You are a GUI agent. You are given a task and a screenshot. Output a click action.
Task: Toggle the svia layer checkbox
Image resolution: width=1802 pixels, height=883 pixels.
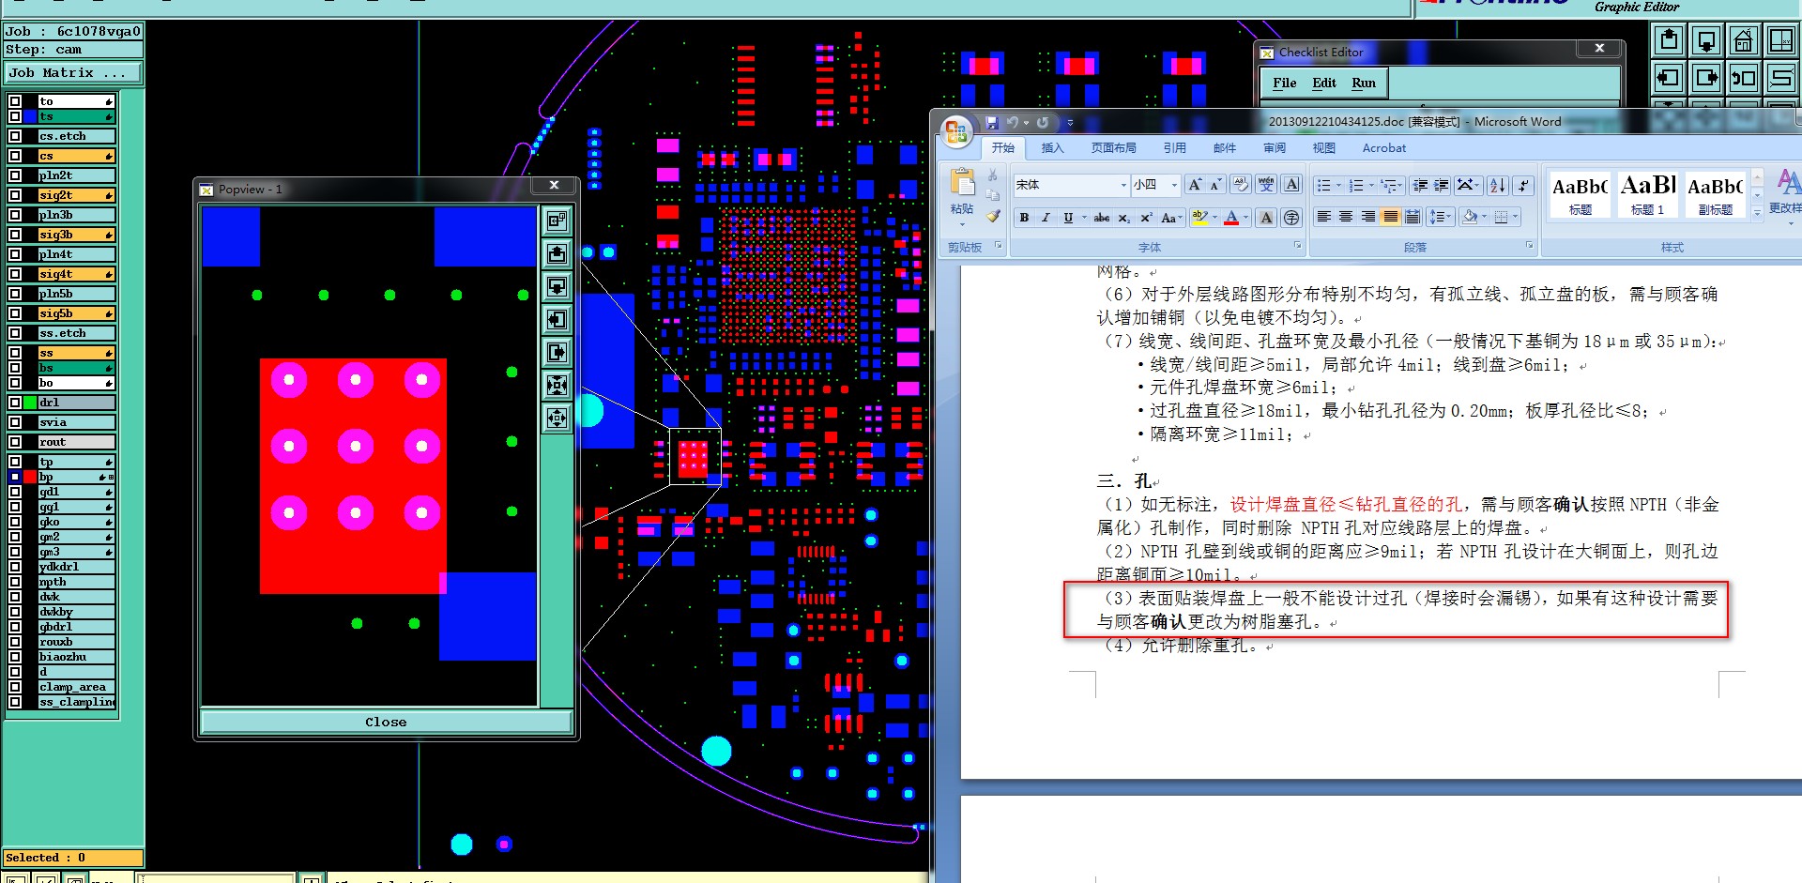tap(15, 422)
